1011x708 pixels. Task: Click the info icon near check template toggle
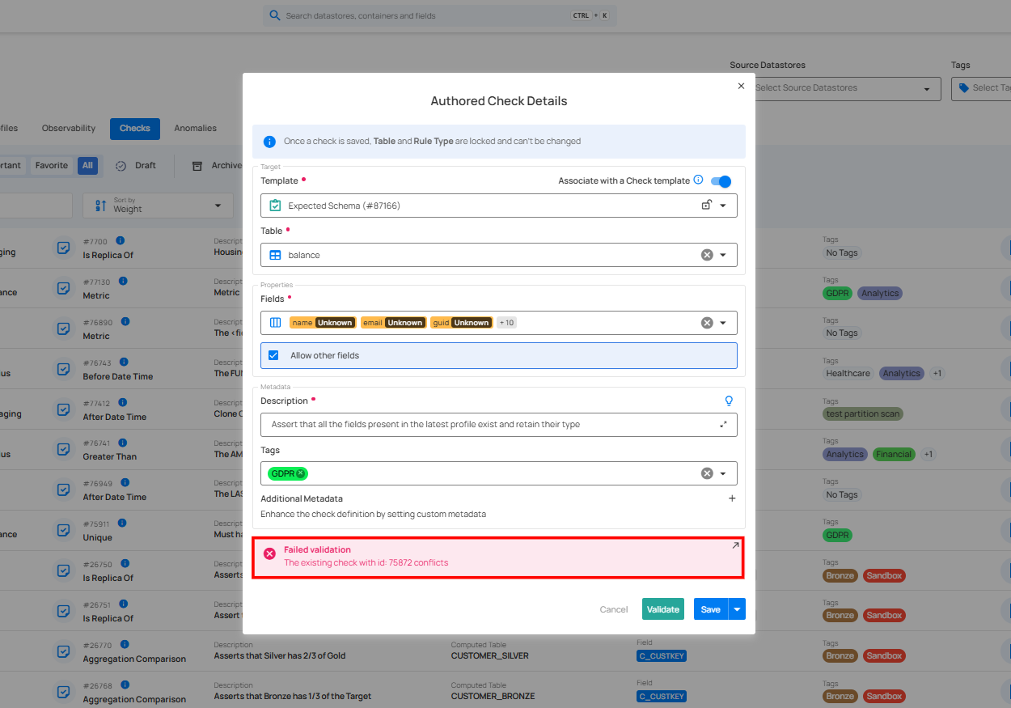pyautogui.click(x=699, y=180)
